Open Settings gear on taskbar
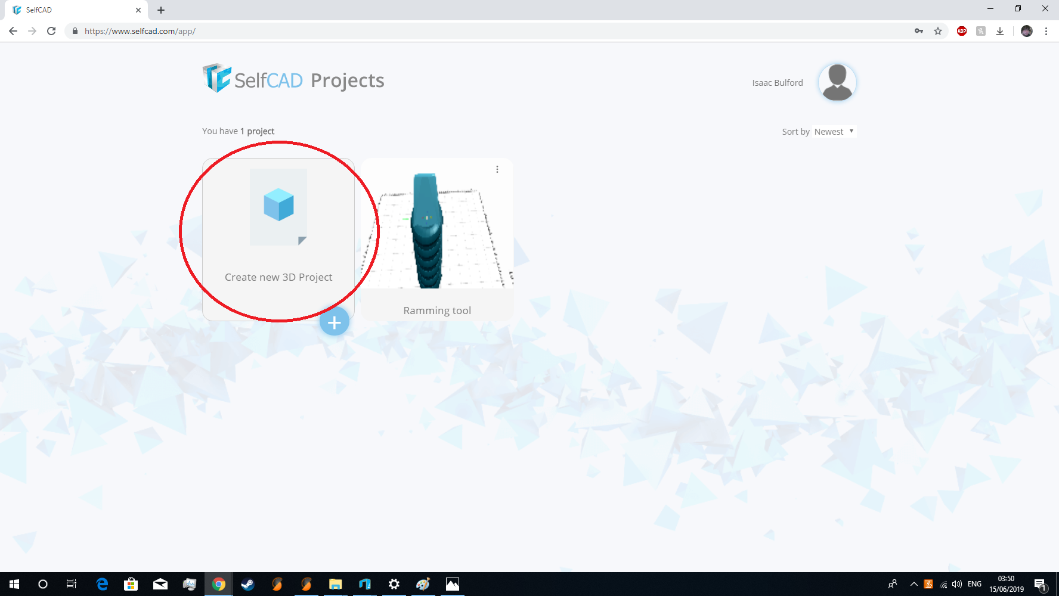The width and height of the screenshot is (1059, 596). point(394,584)
